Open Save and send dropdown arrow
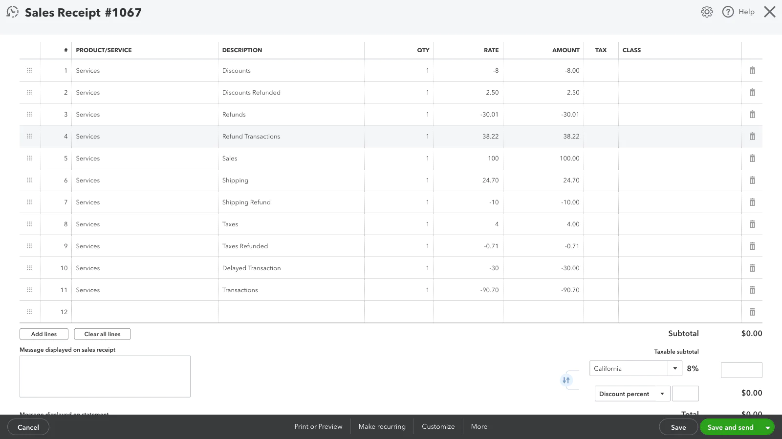The width and height of the screenshot is (782, 439). point(768,428)
